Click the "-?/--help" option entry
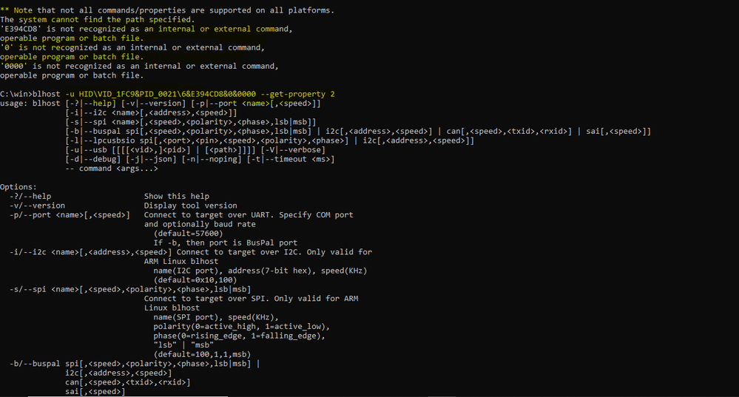 pos(30,197)
